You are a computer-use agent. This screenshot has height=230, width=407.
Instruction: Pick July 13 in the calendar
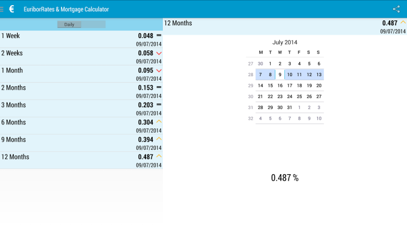(319, 75)
